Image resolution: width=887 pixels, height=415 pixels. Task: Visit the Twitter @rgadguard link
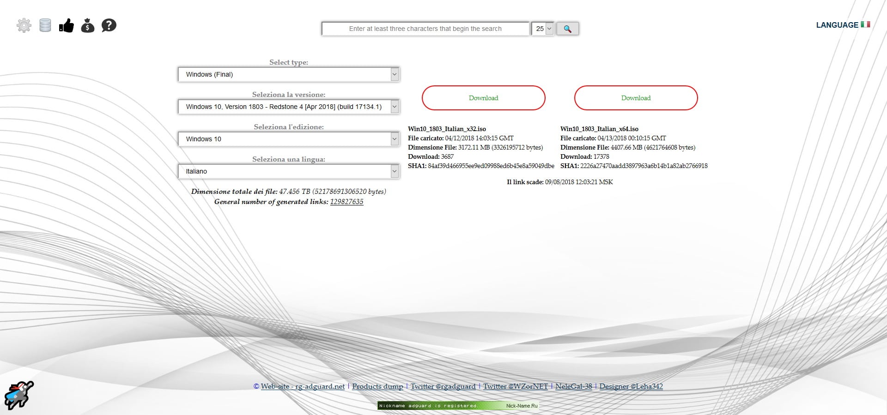[443, 386]
